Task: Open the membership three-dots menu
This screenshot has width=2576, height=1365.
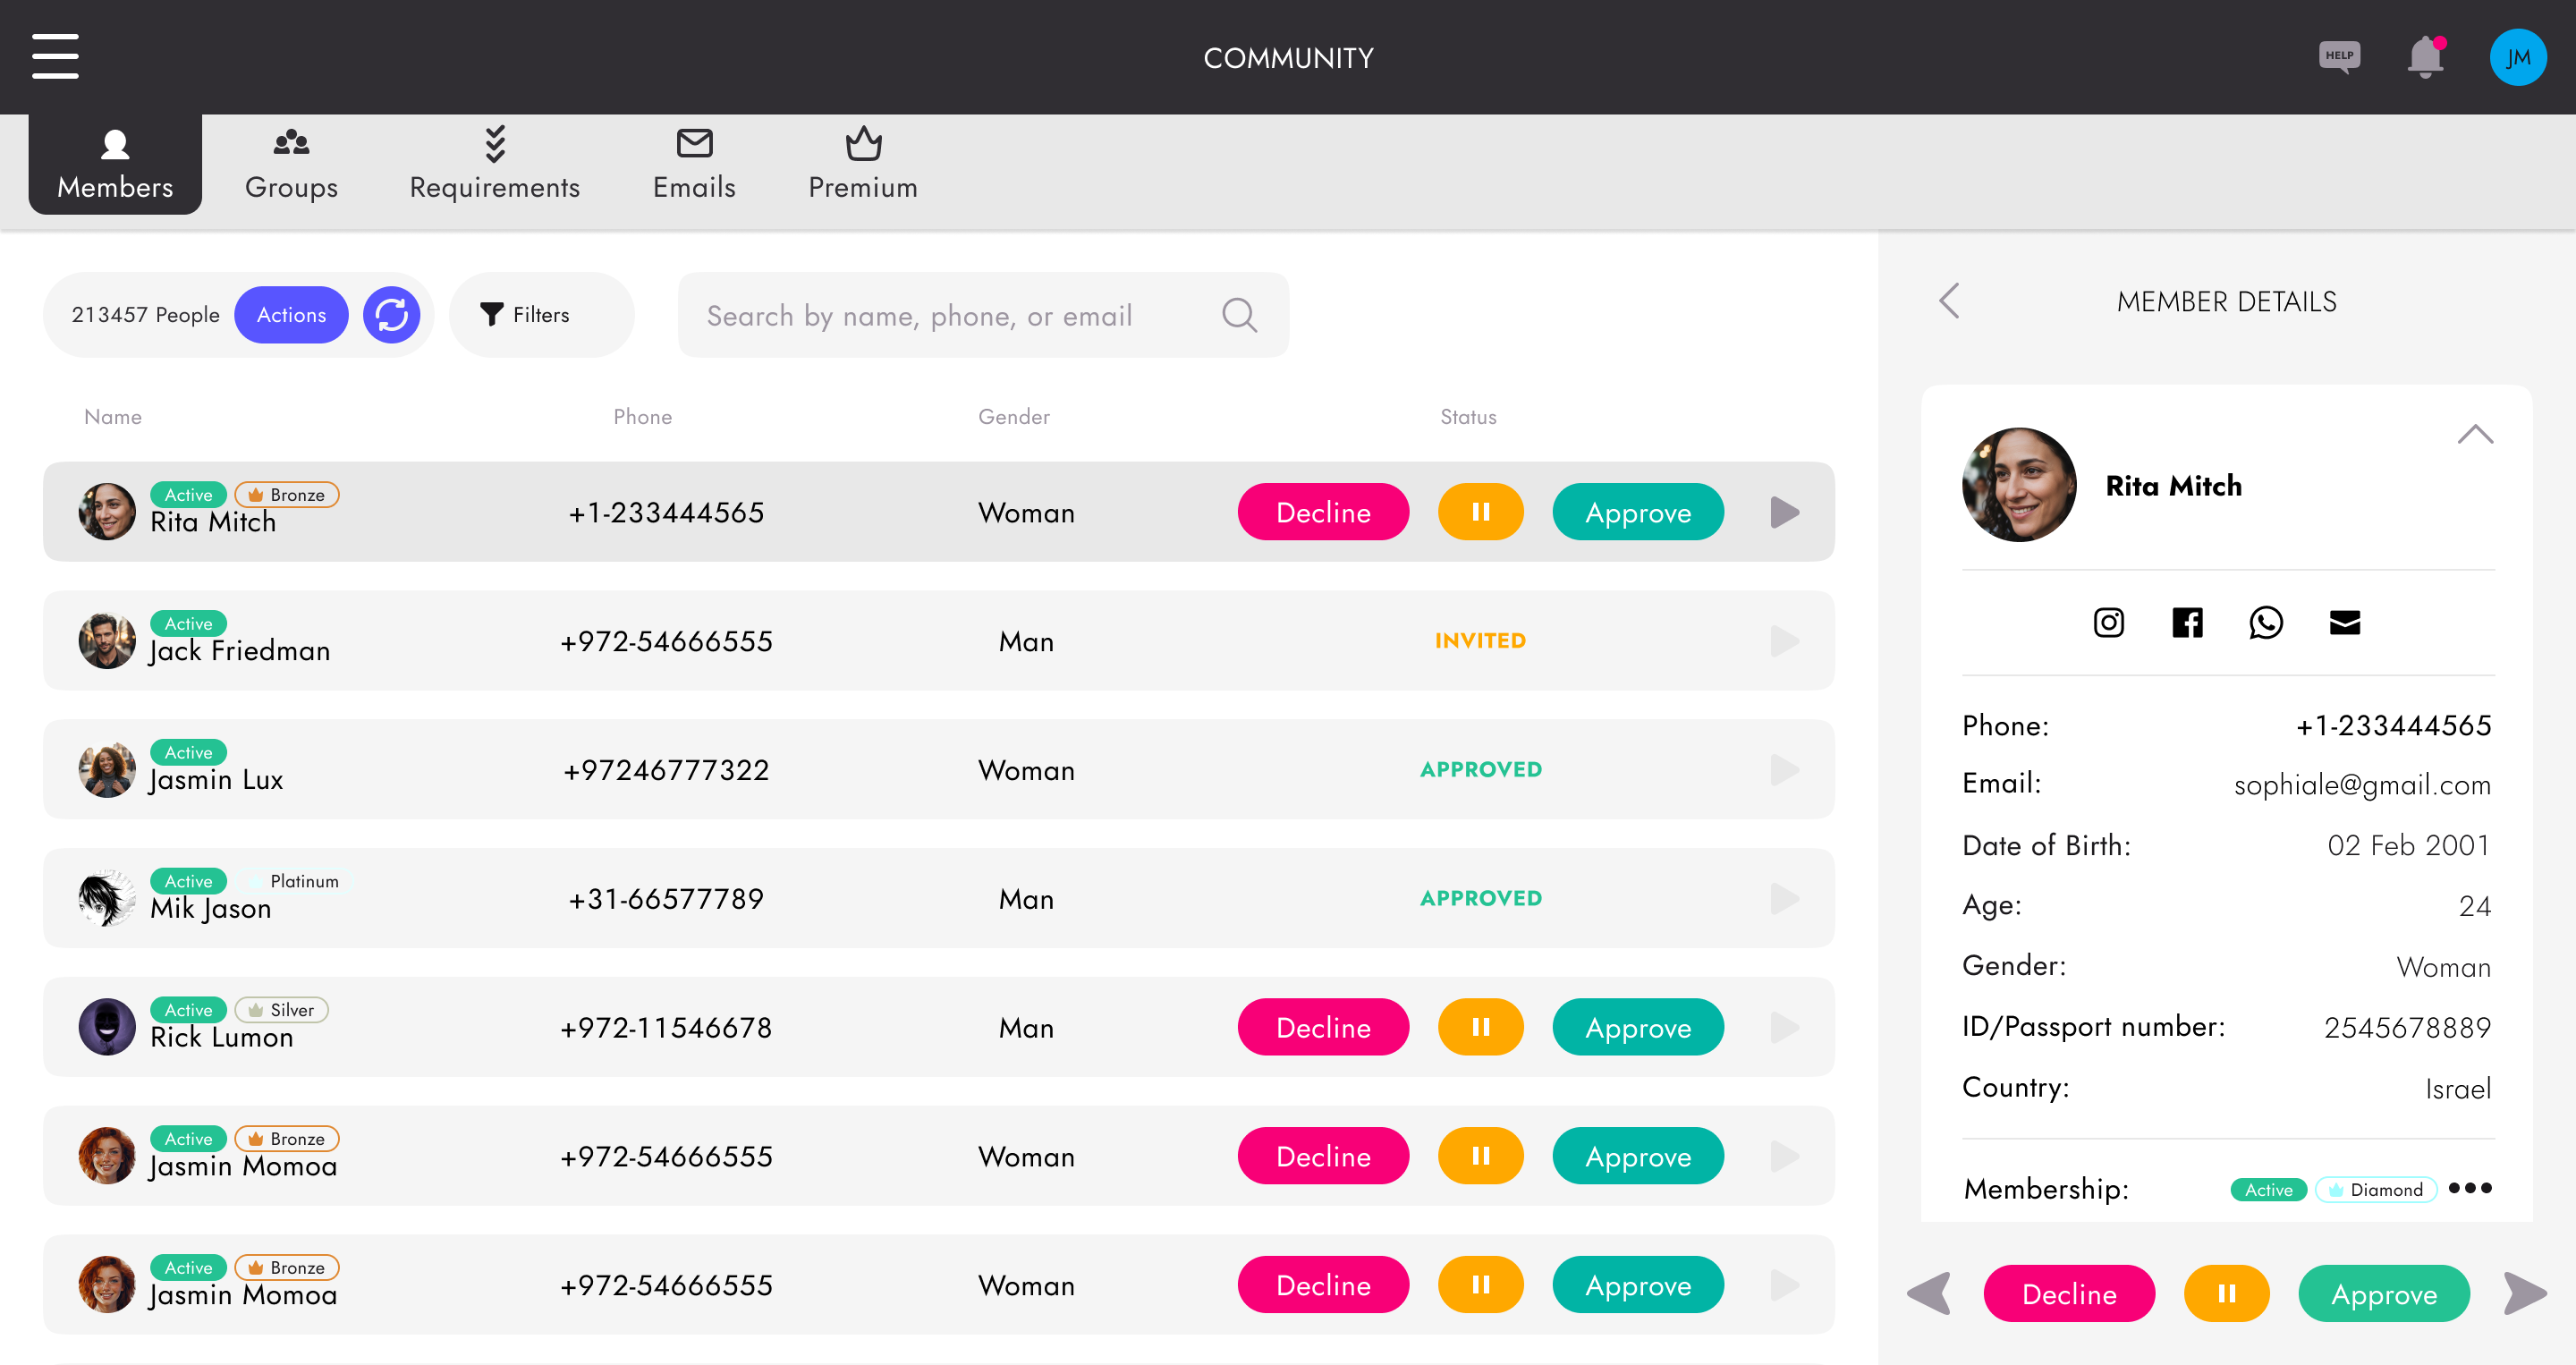Action: [2470, 1188]
